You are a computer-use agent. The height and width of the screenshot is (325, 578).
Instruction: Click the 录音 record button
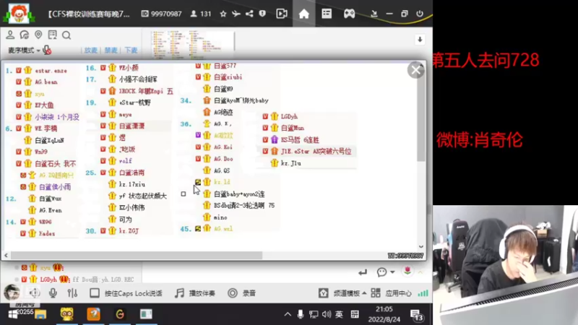(x=242, y=293)
